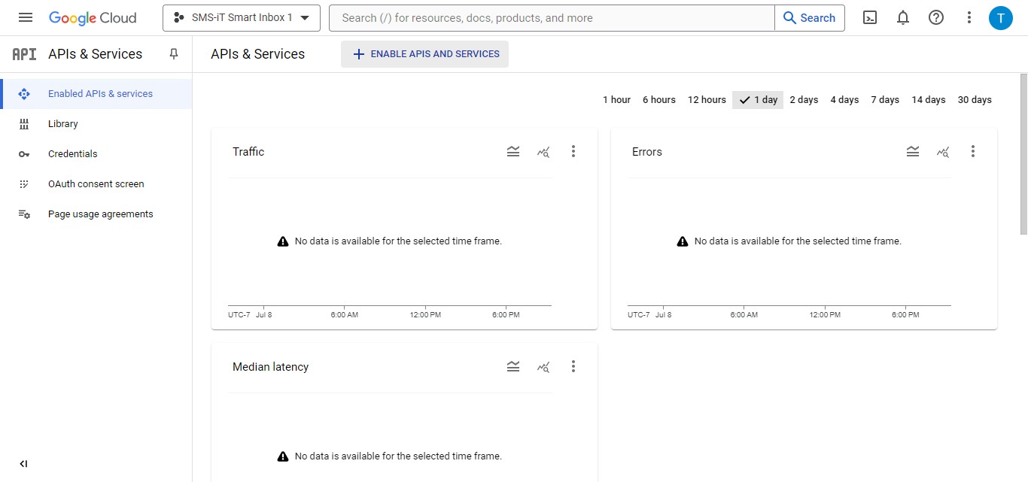Screen dimensions: 1028x482
Task: Click the Enable APIs and Services button
Action: (424, 53)
